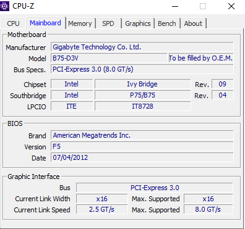Click the 'To be filled by O.E.M.' field

(201, 58)
